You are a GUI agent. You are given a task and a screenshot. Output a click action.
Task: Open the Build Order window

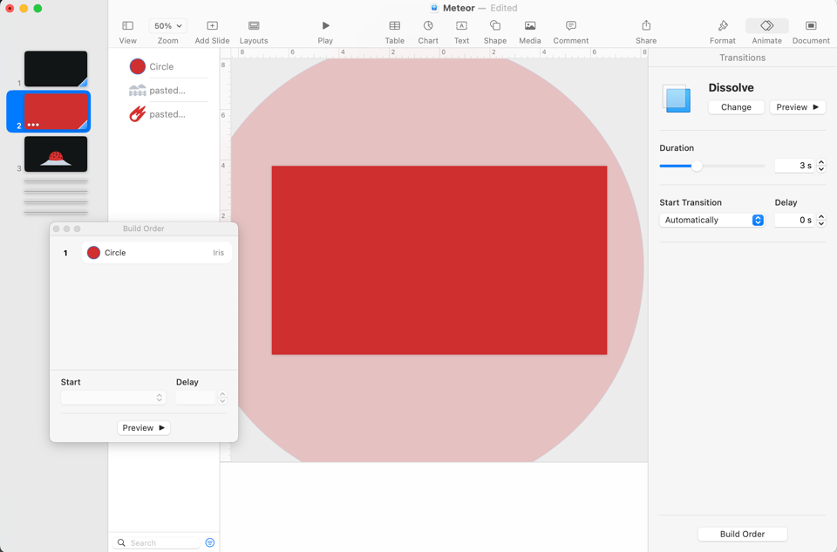click(x=742, y=534)
